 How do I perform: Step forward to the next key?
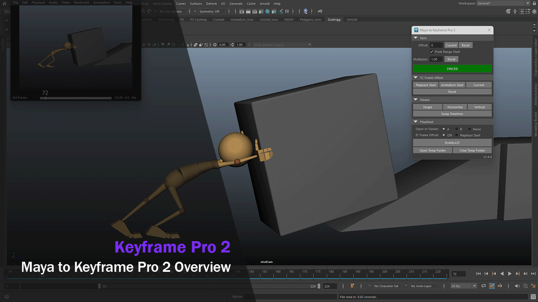point(518,273)
